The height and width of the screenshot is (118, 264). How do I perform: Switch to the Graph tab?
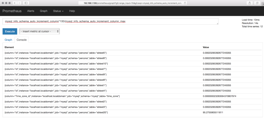point(8,40)
